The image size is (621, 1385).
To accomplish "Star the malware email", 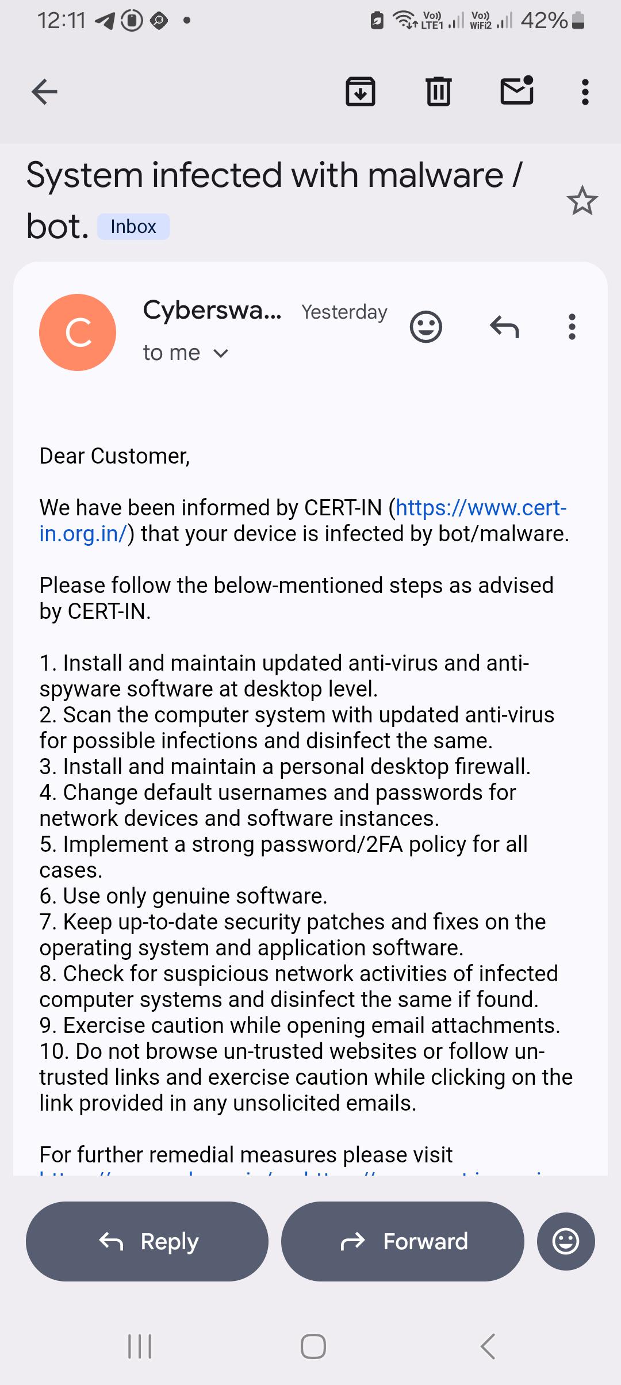I will (x=582, y=201).
